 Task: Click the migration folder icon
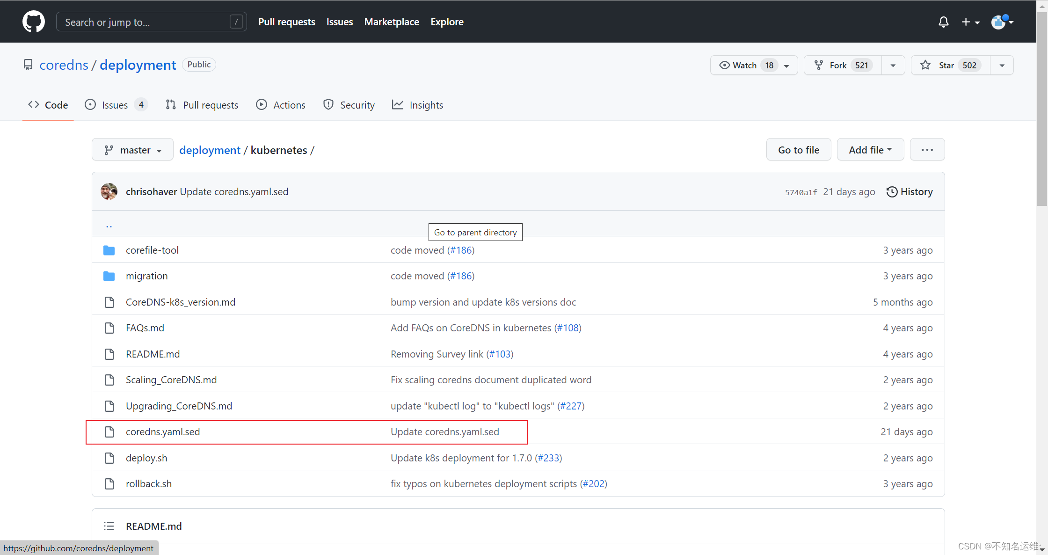[x=109, y=276]
